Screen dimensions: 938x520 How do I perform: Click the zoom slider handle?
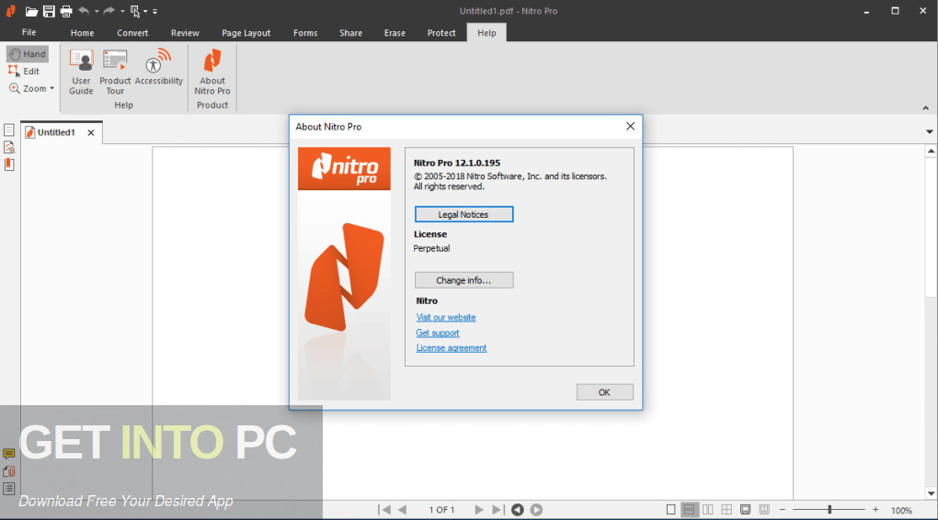(829, 510)
